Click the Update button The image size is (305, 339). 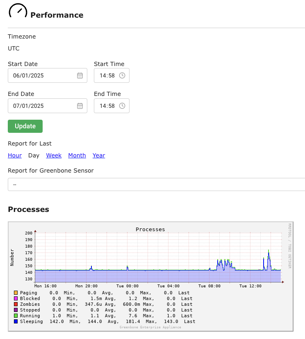click(25, 126)
